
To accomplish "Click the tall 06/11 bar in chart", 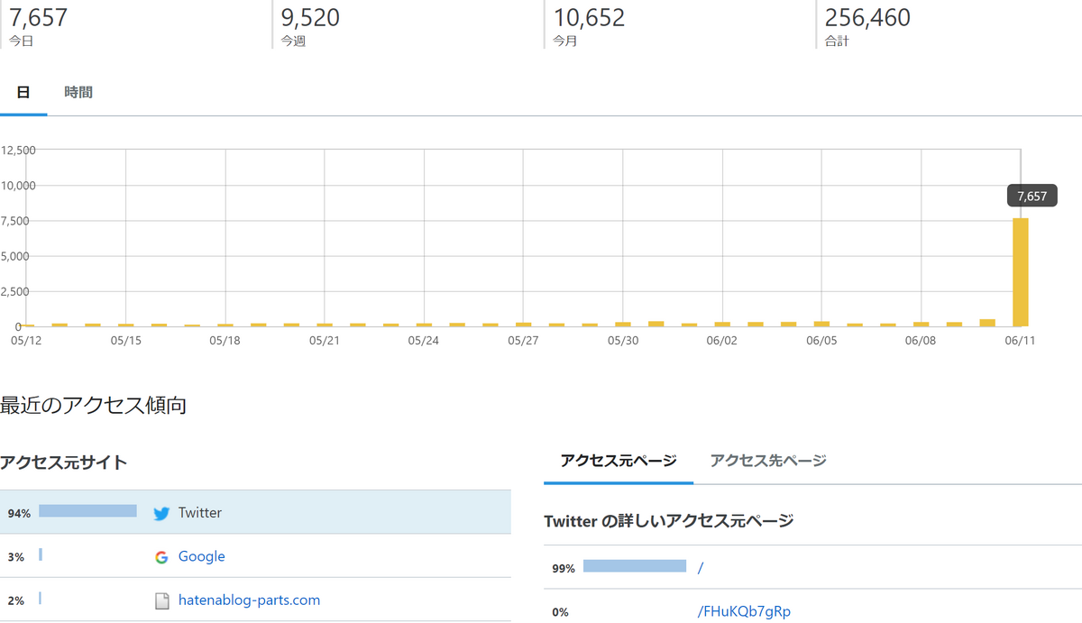I will tap(1021, 272).
